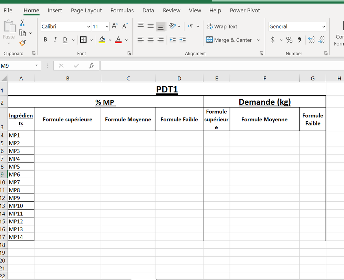Open Number format dialog launcher
344x280 pixels.
(326, 53)
